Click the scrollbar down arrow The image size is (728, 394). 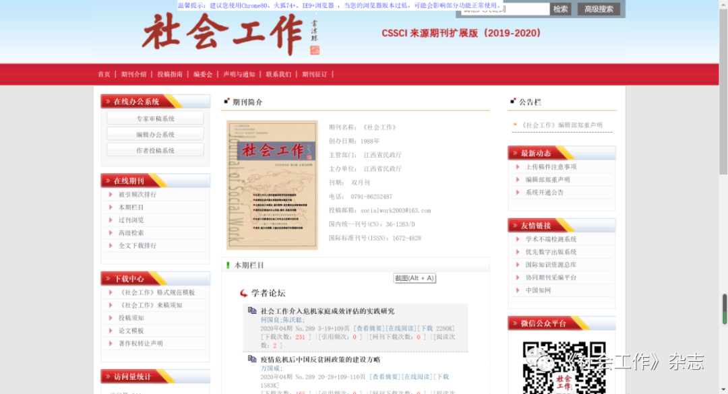tap(723, 389)
